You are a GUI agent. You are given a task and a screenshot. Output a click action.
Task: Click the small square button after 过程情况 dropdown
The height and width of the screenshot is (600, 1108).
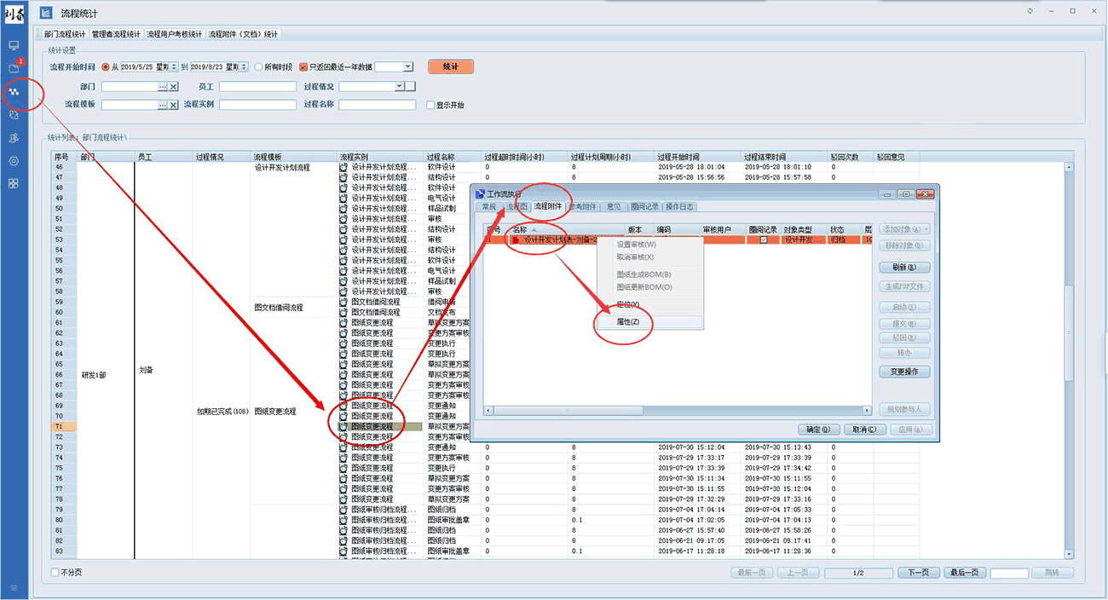click(x=411, y=87)
